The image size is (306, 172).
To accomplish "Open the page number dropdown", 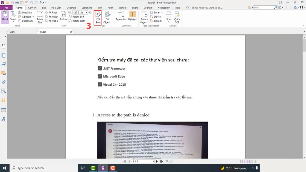I will pos(153,161).
